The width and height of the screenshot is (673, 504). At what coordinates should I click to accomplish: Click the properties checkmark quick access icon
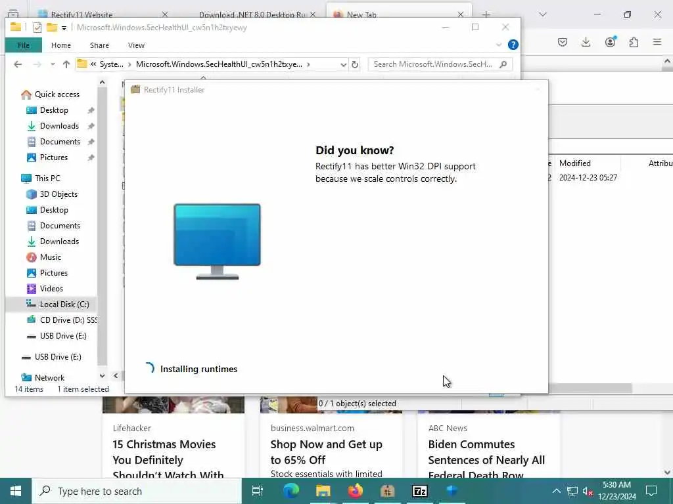click(x=37, y=28)
